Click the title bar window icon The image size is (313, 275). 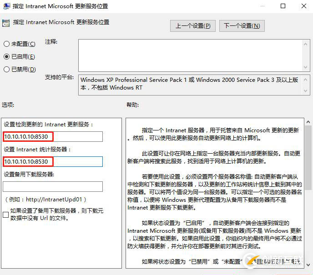coord(6,6)
